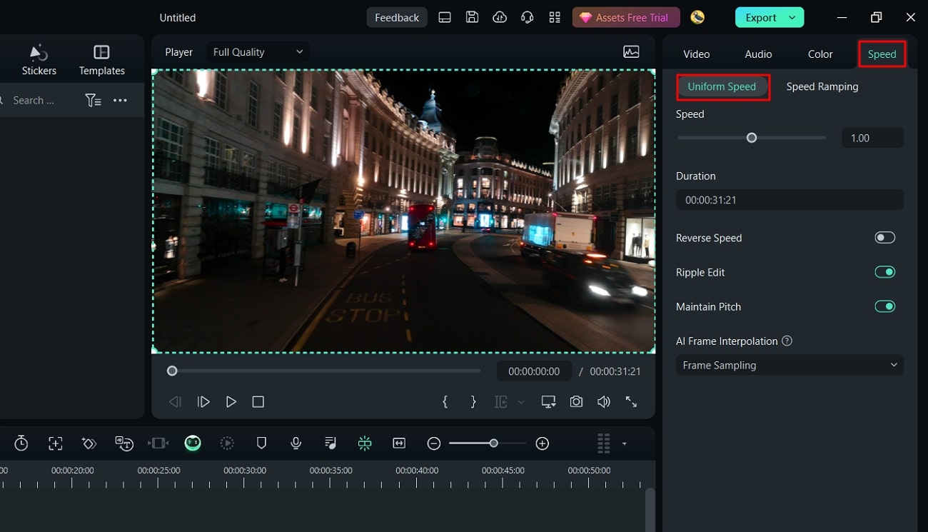Click the Feedback button
928x532 pixels.
click(x=397, y=17)
